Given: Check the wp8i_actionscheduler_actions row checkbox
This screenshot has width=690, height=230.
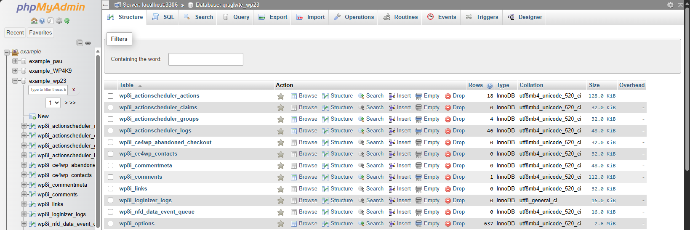Looking at the screenshot, I should click(x=110, y=96).
